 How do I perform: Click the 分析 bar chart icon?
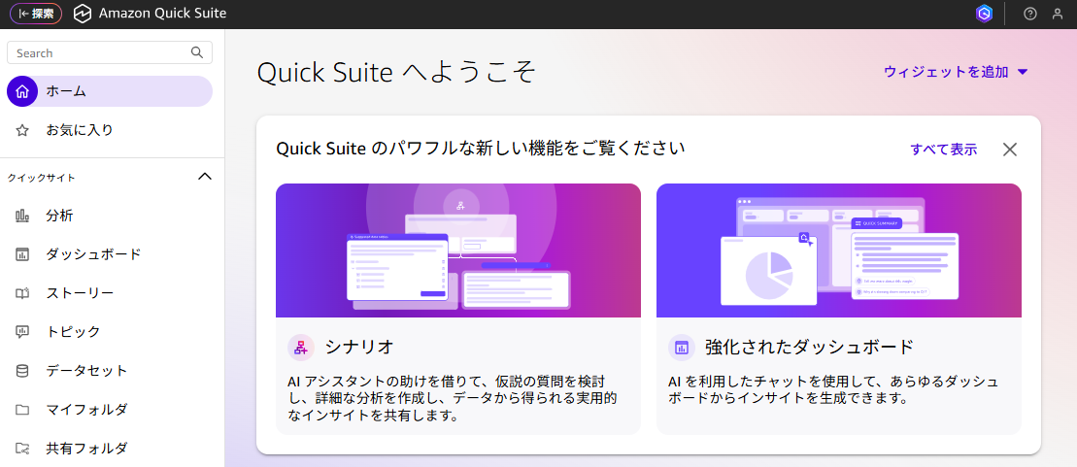22,217
